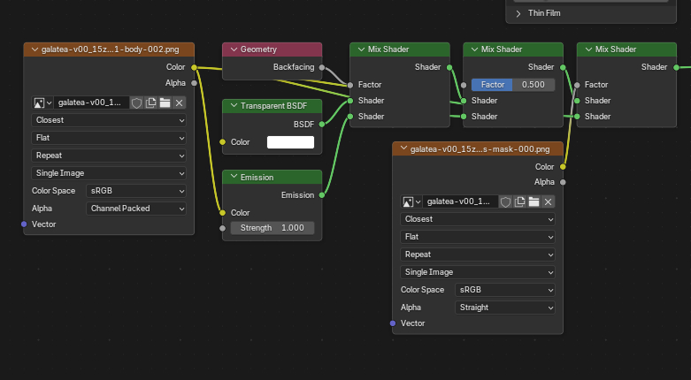Viewport: 691px width, 380px height.
Task: Unlink body texture image with X icon
Action: pyautogui.click(x=180, y=103)
